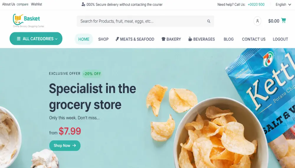Open the $0.00 cart total
This screenshot has width=295, height=168.
pyautogui.click(x=273, y=21)
